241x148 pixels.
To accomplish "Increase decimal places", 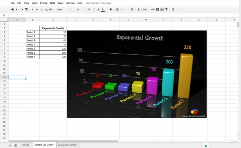I will pyautogui.click(x=46, y=10).
